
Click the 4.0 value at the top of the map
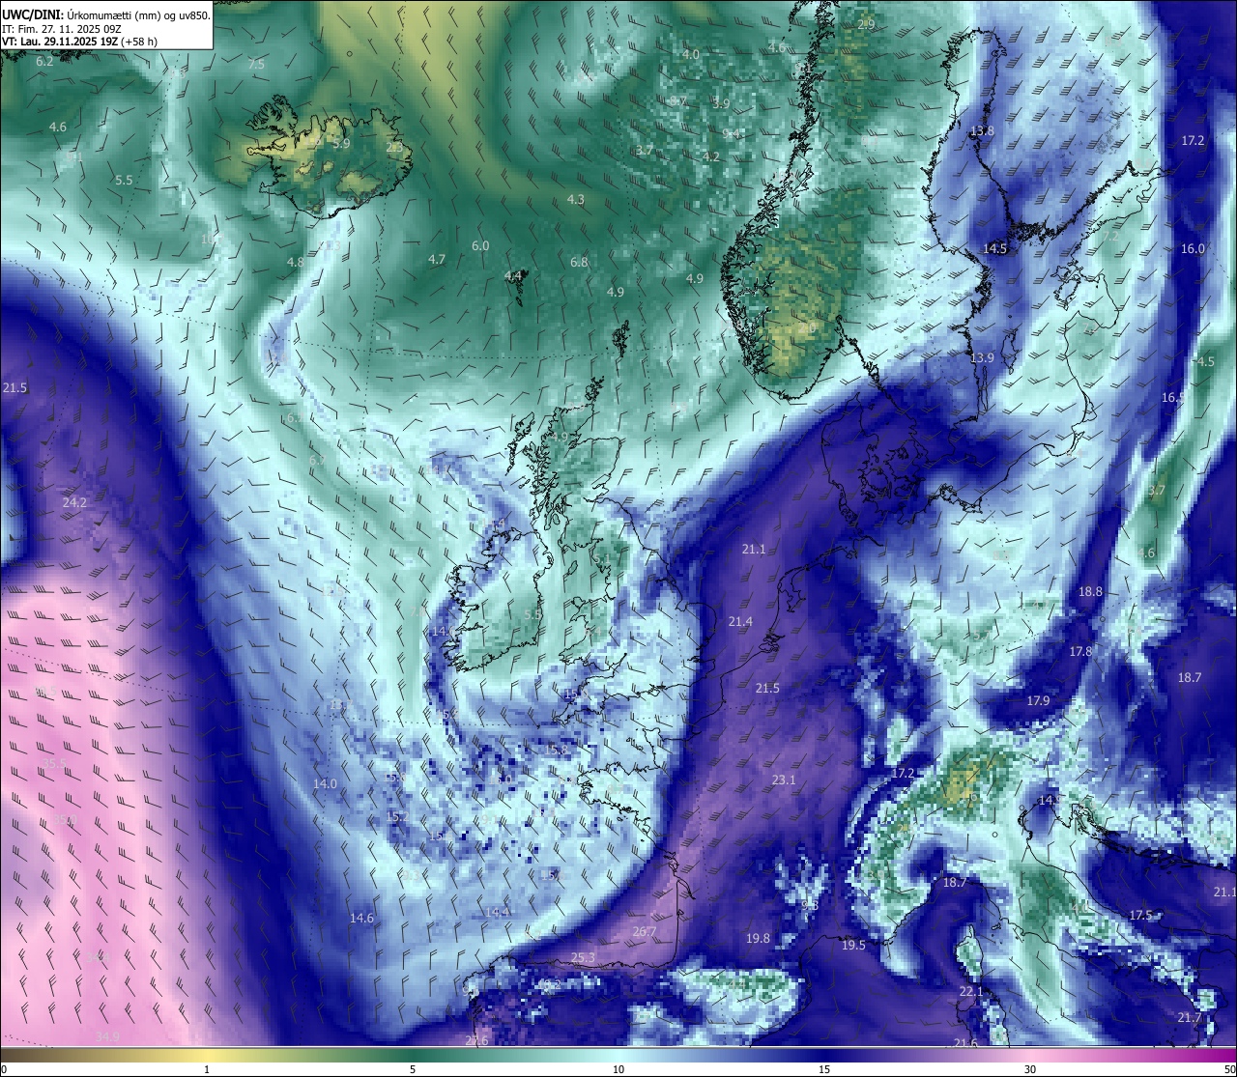pos(690,55)
